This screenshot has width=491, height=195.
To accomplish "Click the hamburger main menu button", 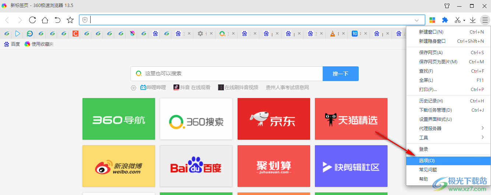I will tap(484, 20).
